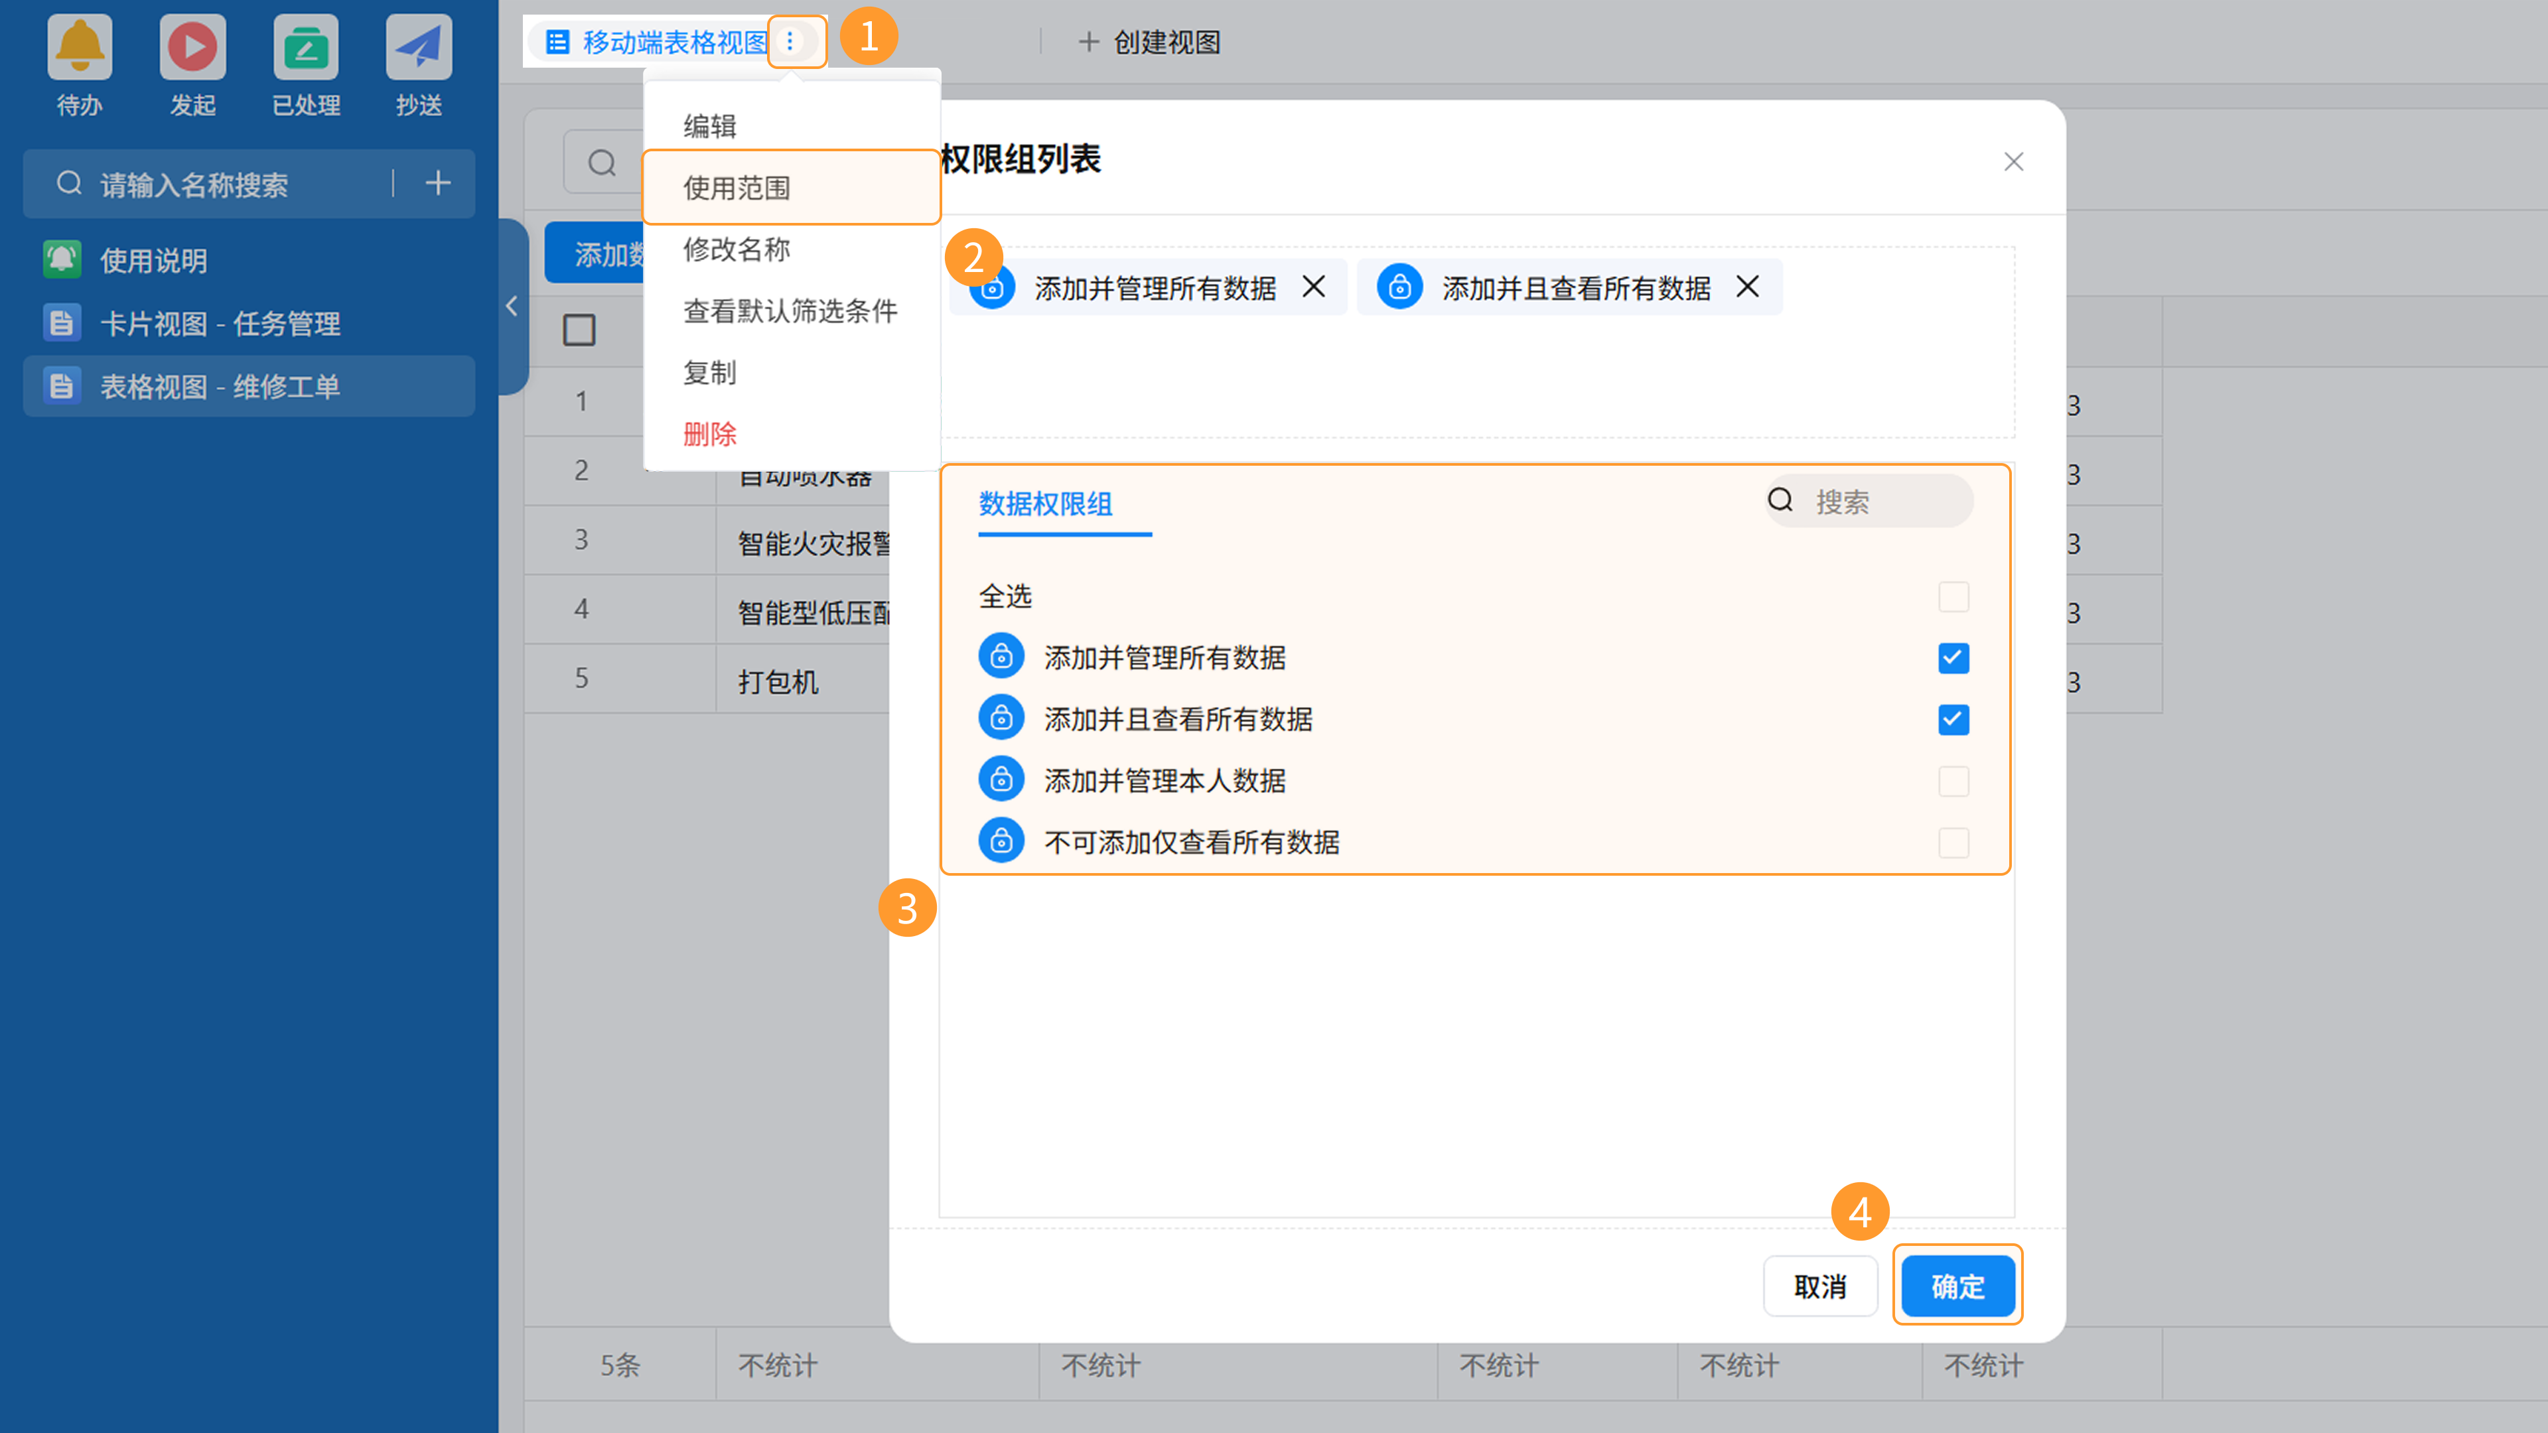Image resolution: width=2548 pixels, height=1433 pixels.
Task: Close the 权限组列表 dialog
Action: pyautogui.click(x=2013, y=161)
